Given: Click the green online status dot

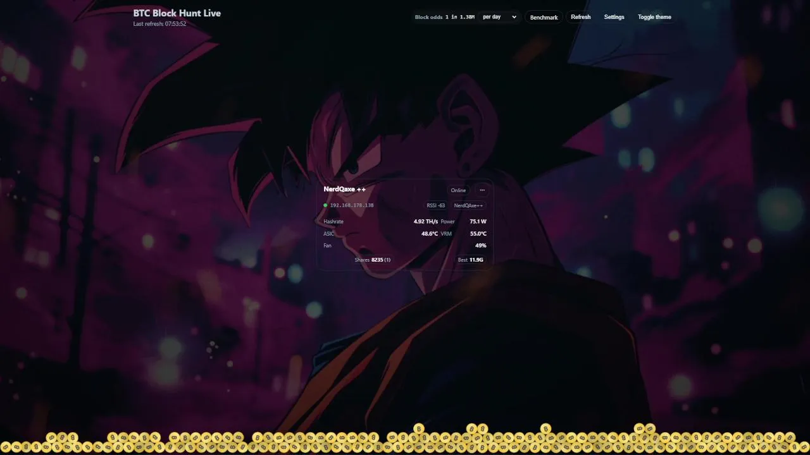Looking at the screenshot, I should pyautogui.click(x=325, y=205).
